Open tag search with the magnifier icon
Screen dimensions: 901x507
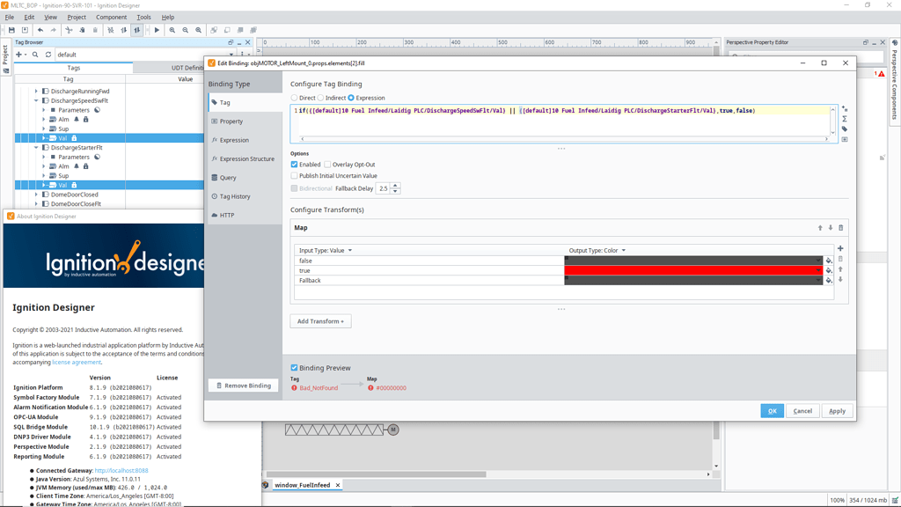pyautogui.click(x=34, y=55)
